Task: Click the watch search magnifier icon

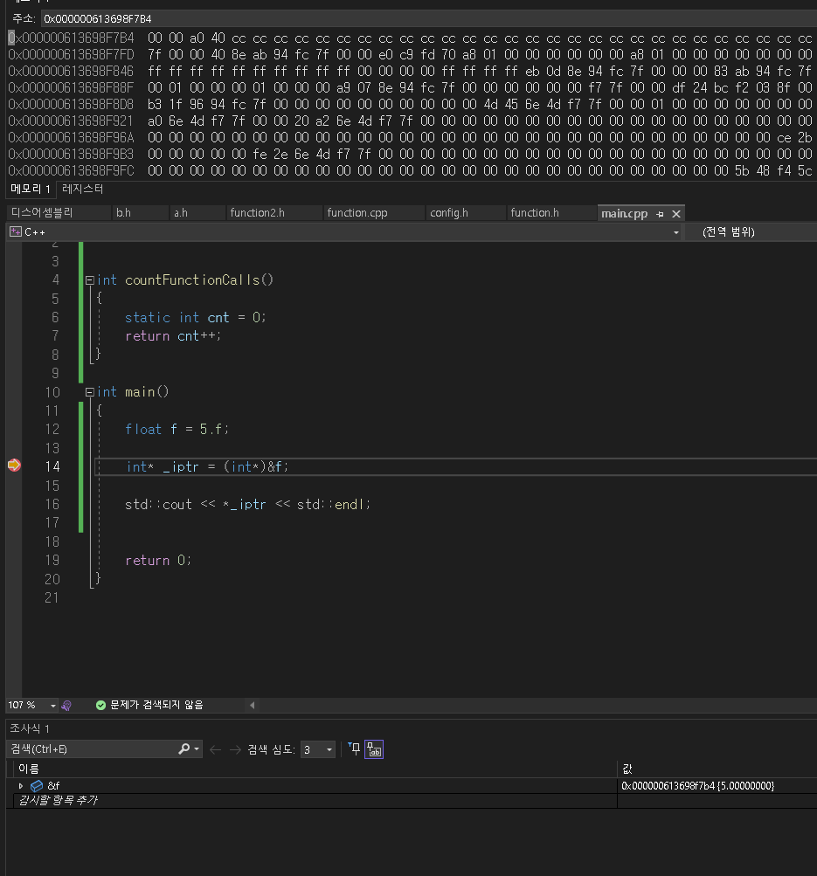Action: tap(183, 749)
